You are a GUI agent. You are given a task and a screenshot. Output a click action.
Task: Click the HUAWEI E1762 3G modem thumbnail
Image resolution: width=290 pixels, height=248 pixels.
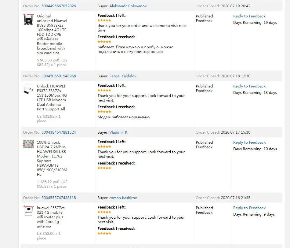coord(28,144)
